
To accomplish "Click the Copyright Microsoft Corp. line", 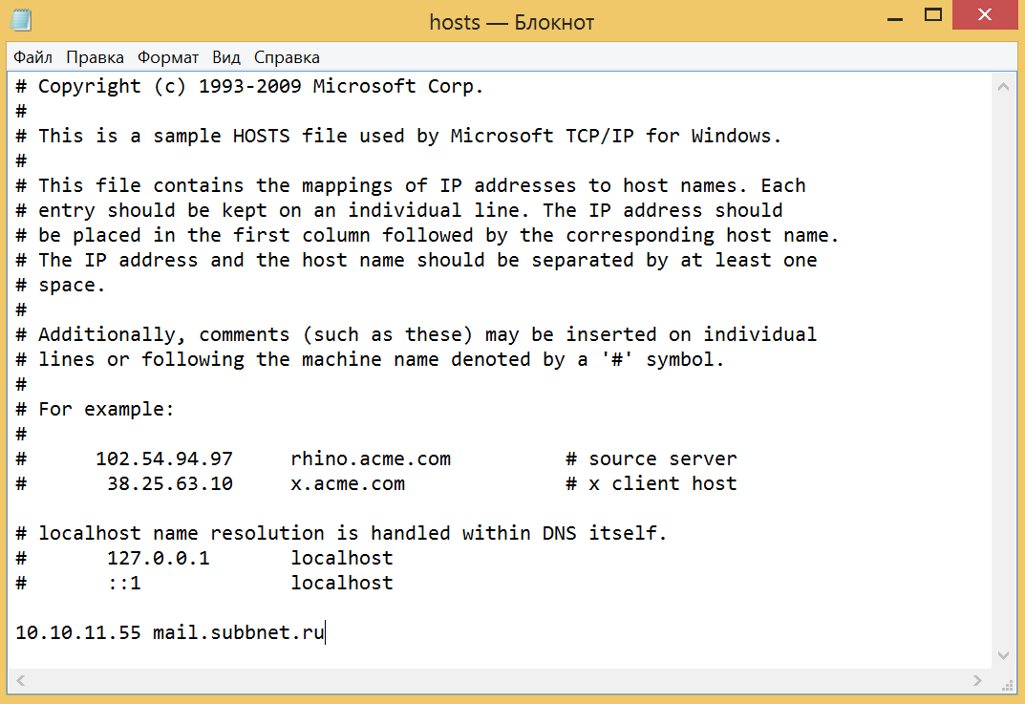I will 261,86.
